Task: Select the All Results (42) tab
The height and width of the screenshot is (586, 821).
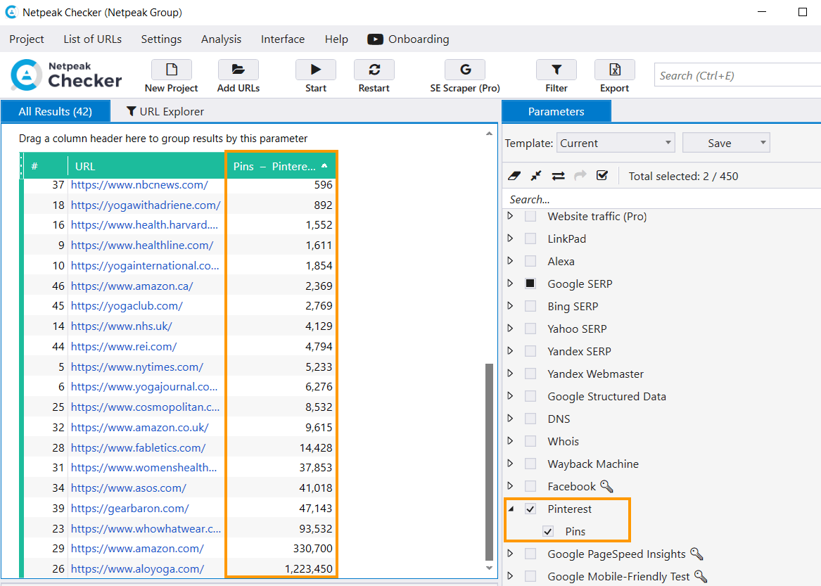Action: 56,112
